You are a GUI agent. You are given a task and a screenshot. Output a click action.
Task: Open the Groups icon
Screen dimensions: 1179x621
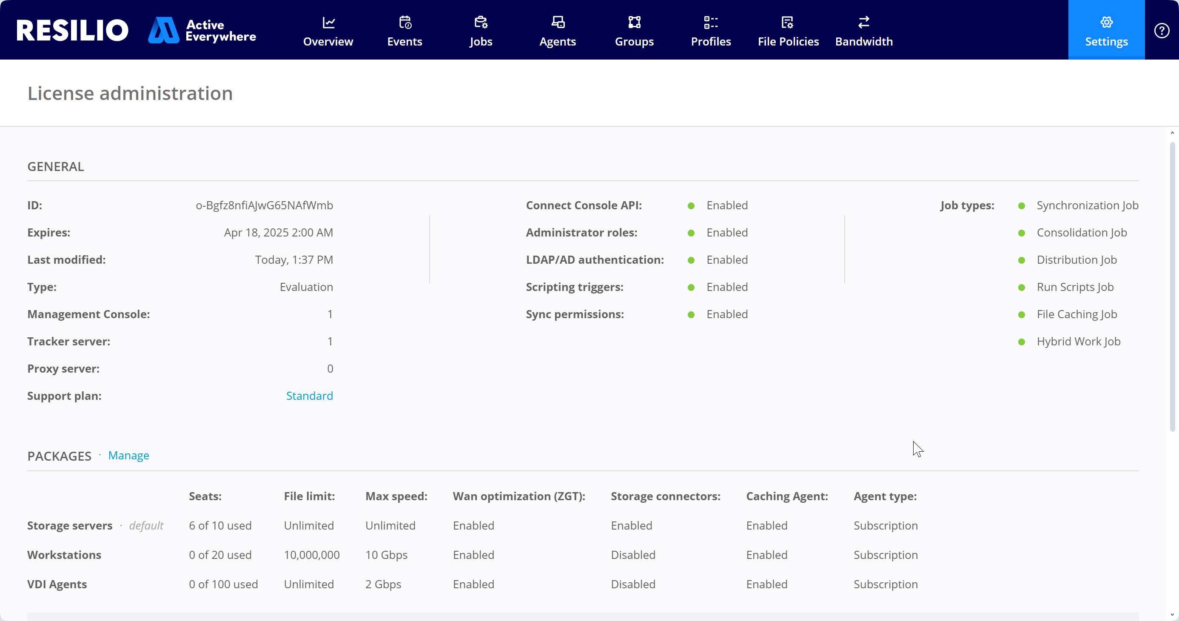coord(634,22)
